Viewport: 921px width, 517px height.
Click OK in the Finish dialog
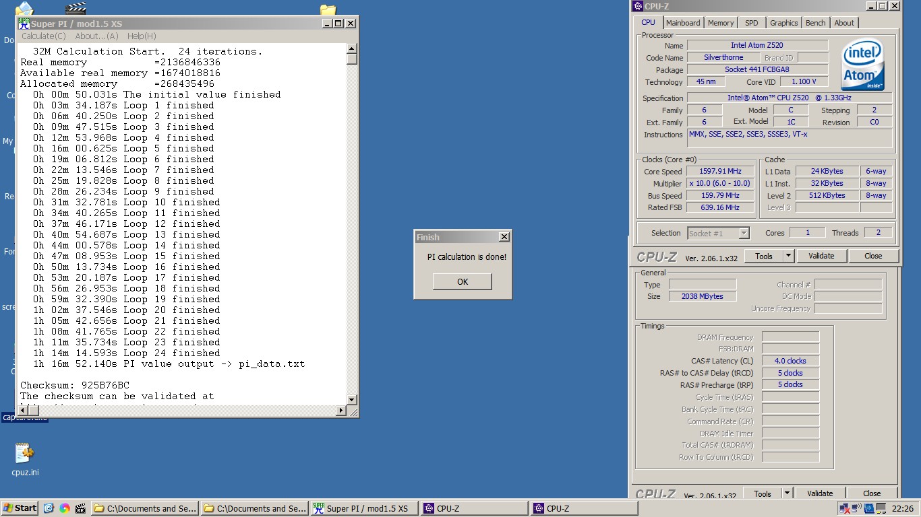(463, 281)
